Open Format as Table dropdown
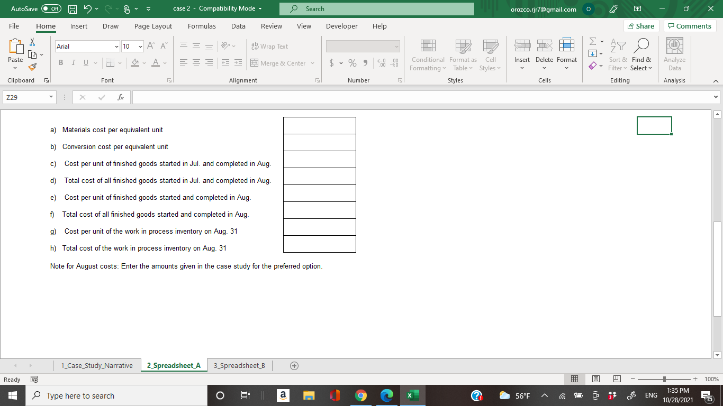 (463, 55)
